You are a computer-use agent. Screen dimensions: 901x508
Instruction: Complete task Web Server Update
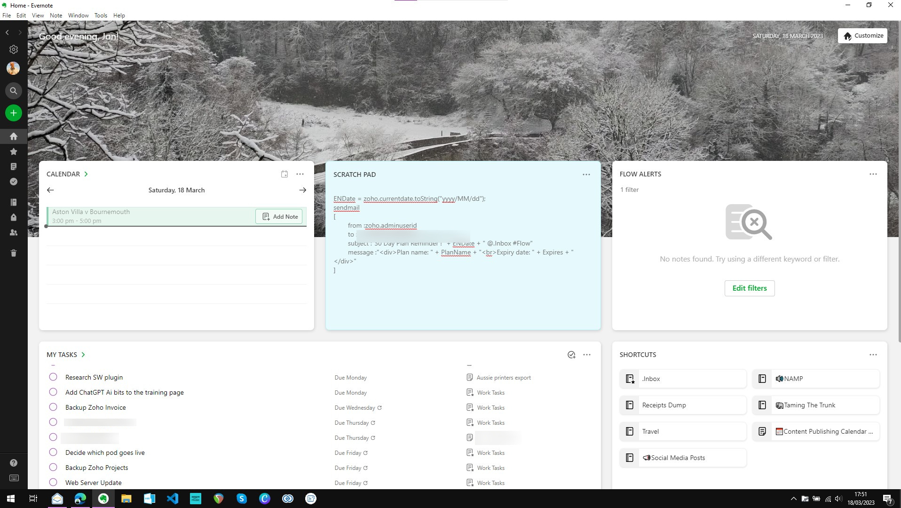coord(53,482)
